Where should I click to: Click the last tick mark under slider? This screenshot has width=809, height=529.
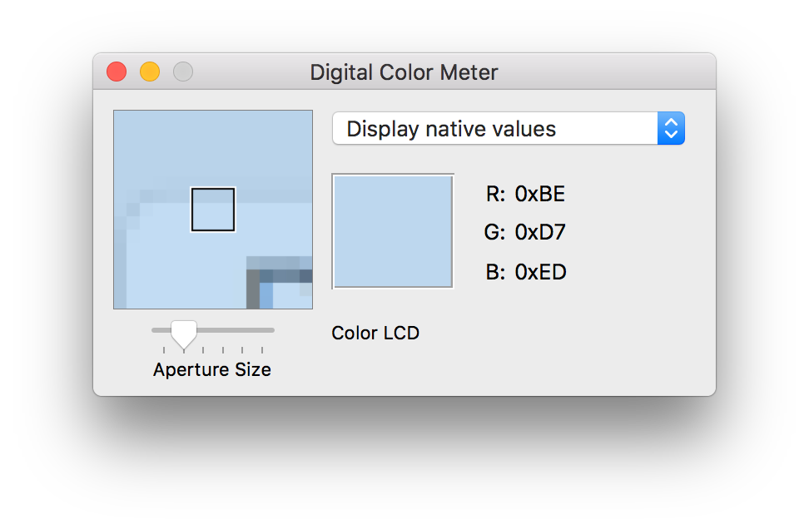tap(262, 350)
